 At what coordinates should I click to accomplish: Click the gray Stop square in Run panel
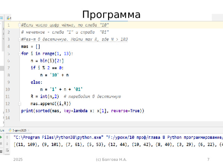click(1, 144)
